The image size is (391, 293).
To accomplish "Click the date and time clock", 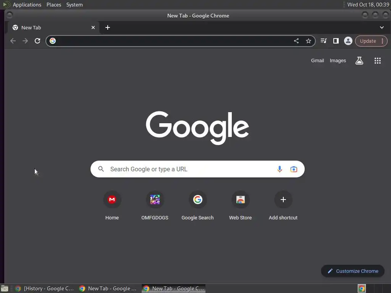I will coord(368,5).
